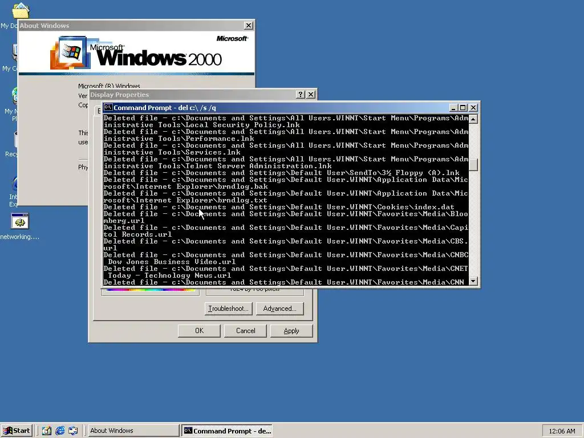Open Outlook Express from Quick Launch

[74, 431]
